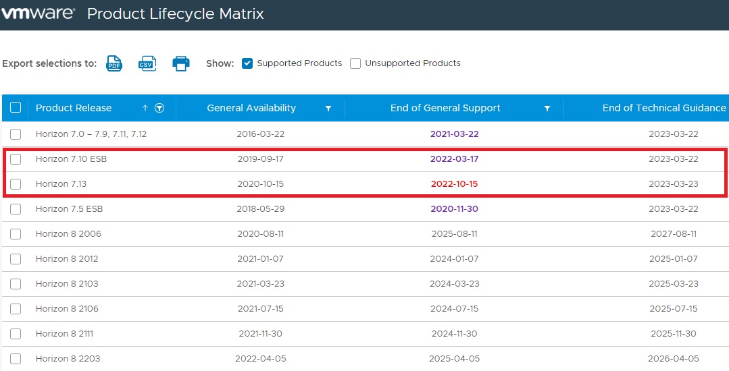Screen dimensions: 729x371
Task: Sort Product Release column by arrow
Action: point(145,108)
